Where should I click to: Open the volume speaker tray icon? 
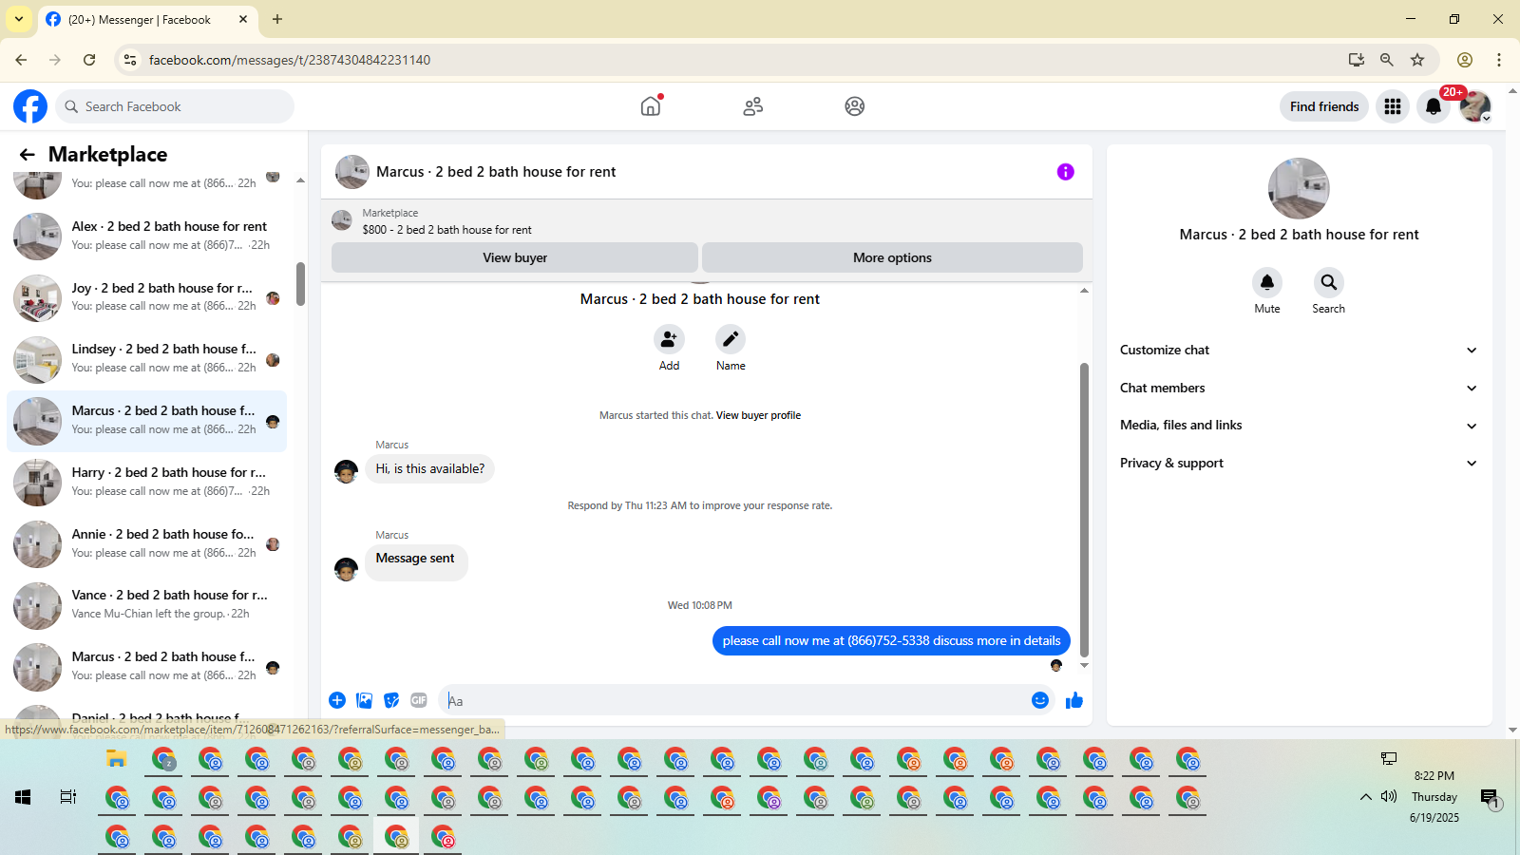(1389, 797)
